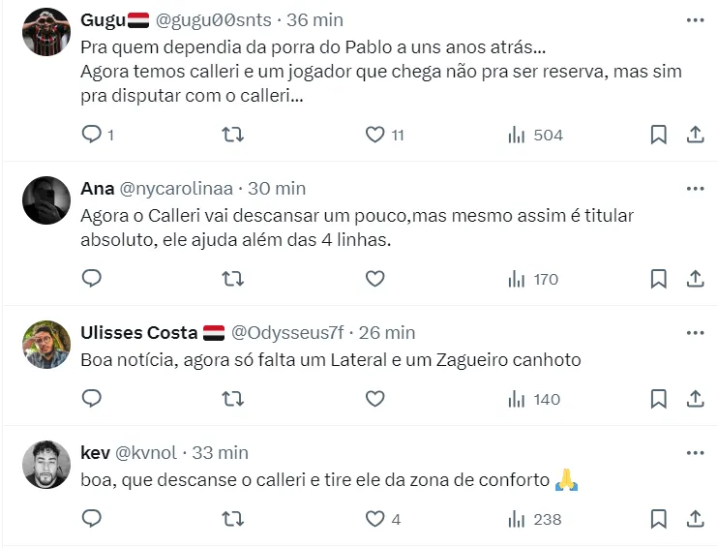This screenshot has height=548, width=718.
Task: Open Ana's profile picture
Action: [45, 200]
